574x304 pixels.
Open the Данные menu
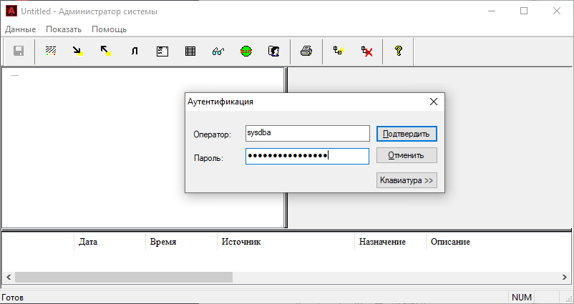coord(20,29)
